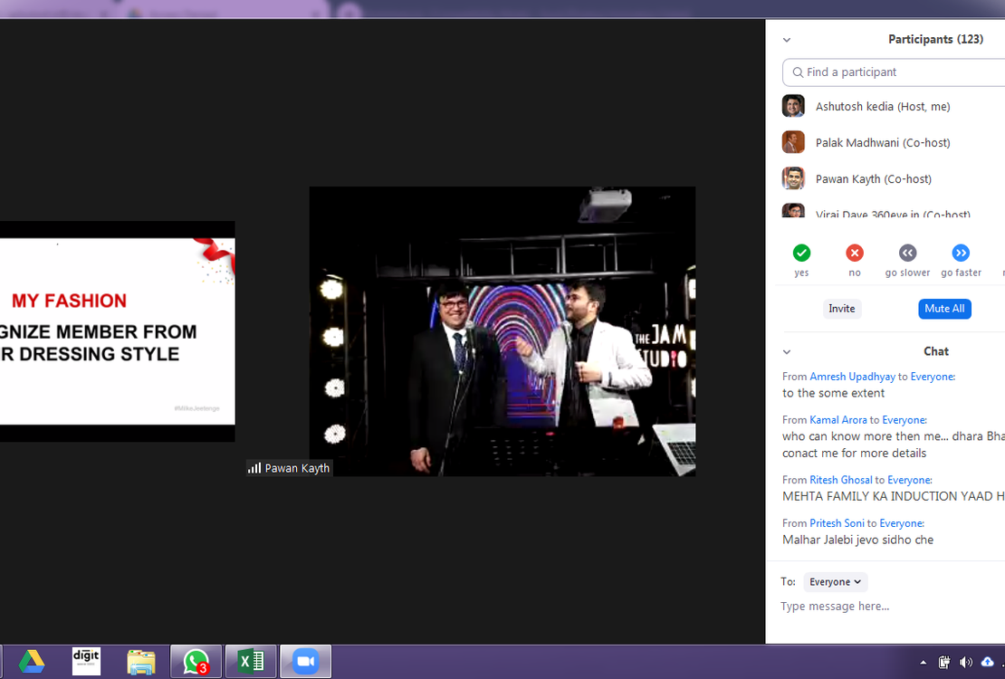
Task: Click the shared slide thumbnail
Action: click(x=117, y=331)
